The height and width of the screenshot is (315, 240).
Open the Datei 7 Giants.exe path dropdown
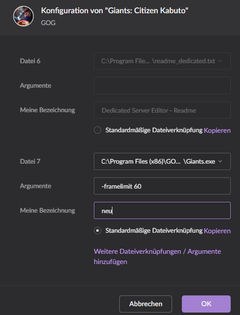(x=162, y=162)
